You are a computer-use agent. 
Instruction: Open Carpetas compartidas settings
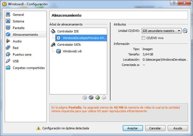tap(26, 68)
